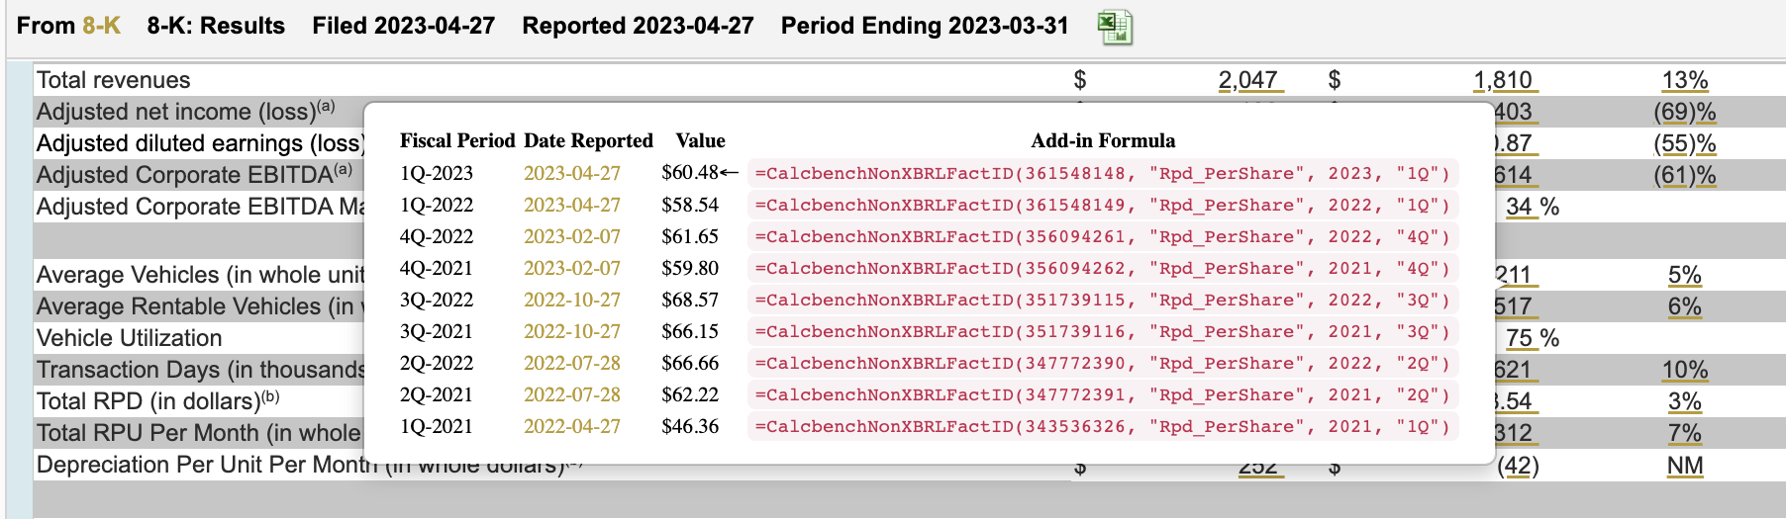Click the 75 % Vehicle Utilization value
The width and height of the screenshot is (1786, 519).
point(1531,338)
